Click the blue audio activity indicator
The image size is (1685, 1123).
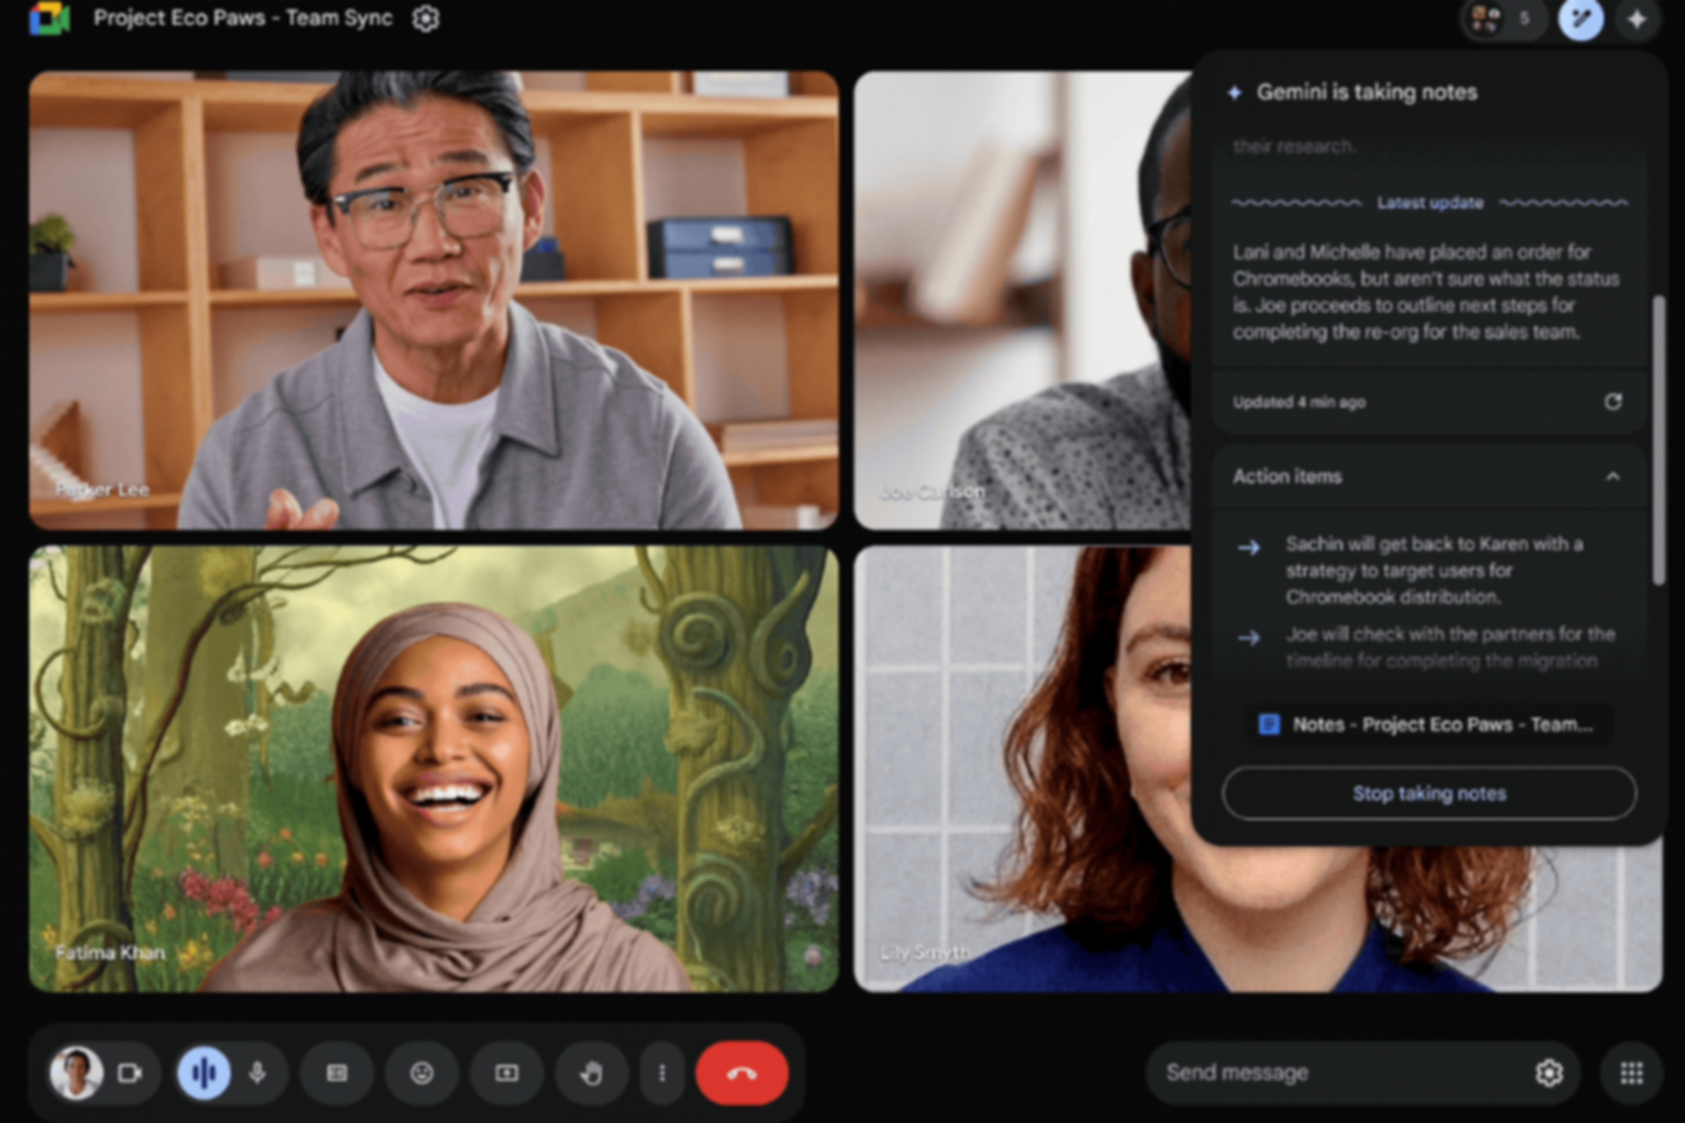[x=204, y=1073]
